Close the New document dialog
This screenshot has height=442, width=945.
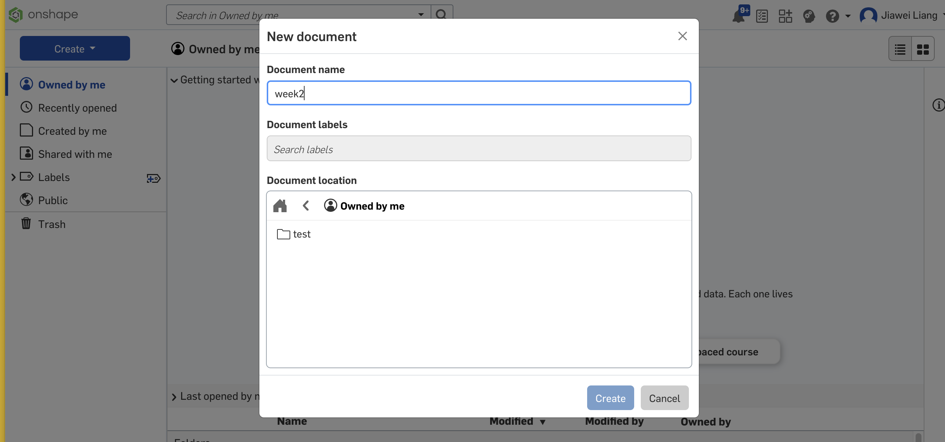[x=682, y=36]
